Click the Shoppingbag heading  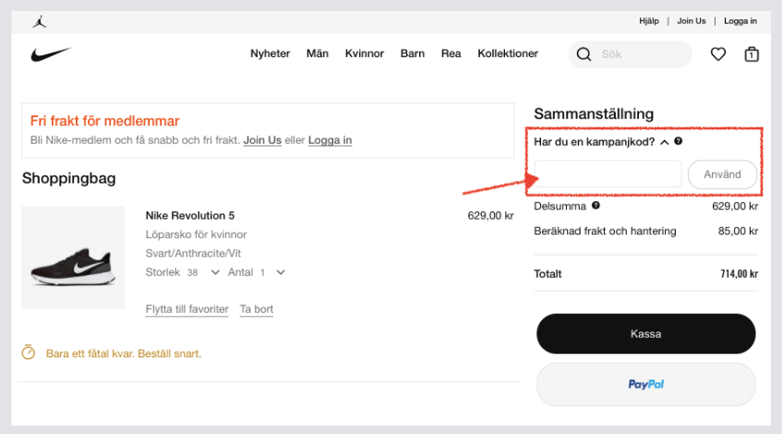69,178
